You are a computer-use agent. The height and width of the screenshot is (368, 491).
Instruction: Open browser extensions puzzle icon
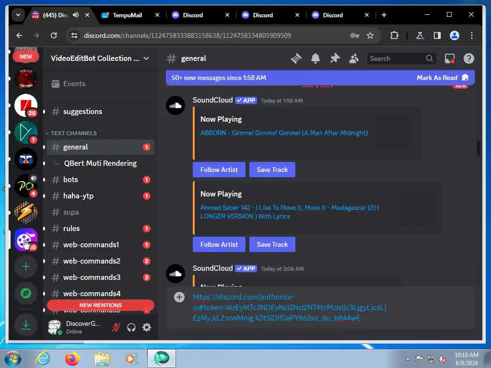(394, 35)
